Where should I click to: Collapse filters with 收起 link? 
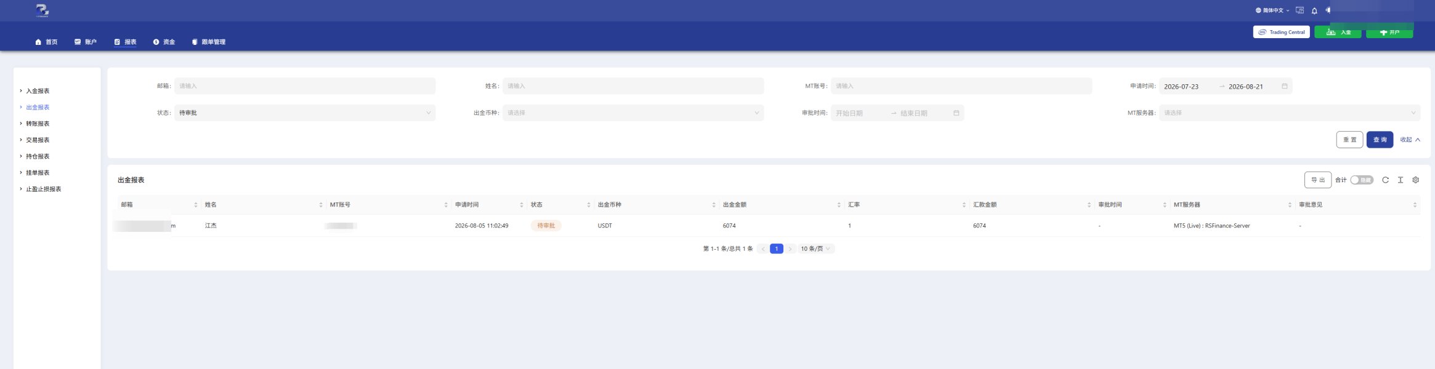[1410, 140]
